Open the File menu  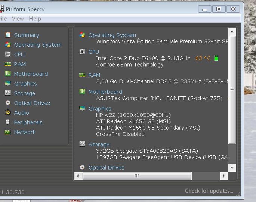tap(3, 19)
